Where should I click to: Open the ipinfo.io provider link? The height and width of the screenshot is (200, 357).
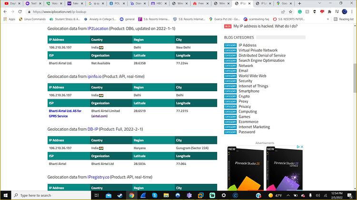pyautogui.click(x=95, y=76)
